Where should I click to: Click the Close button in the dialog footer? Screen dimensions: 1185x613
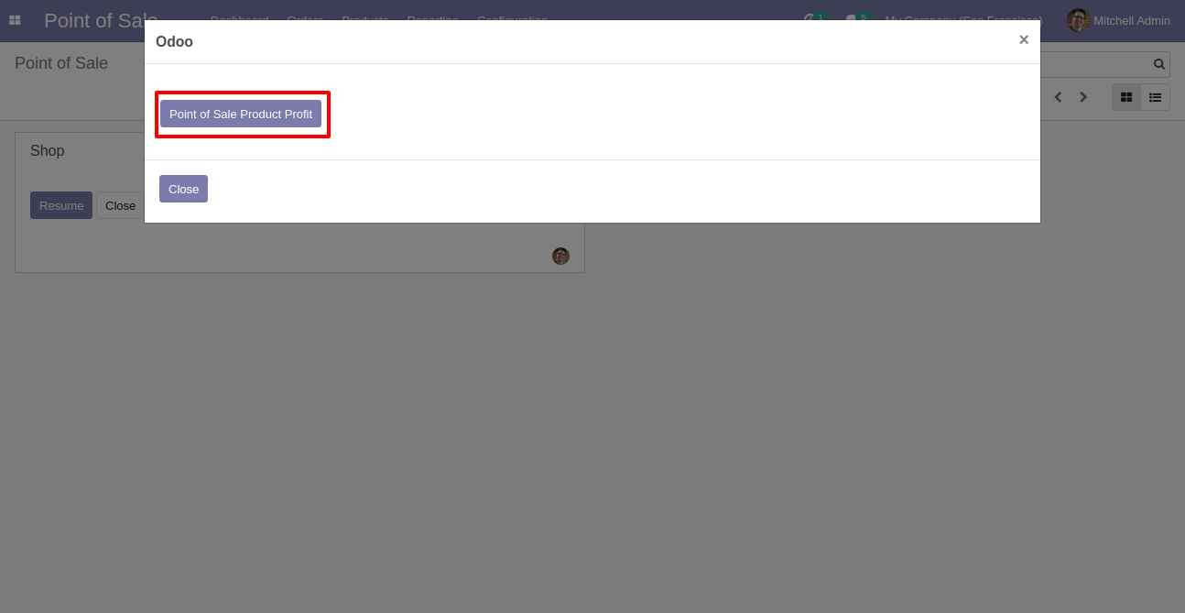[x=183, y=189]
